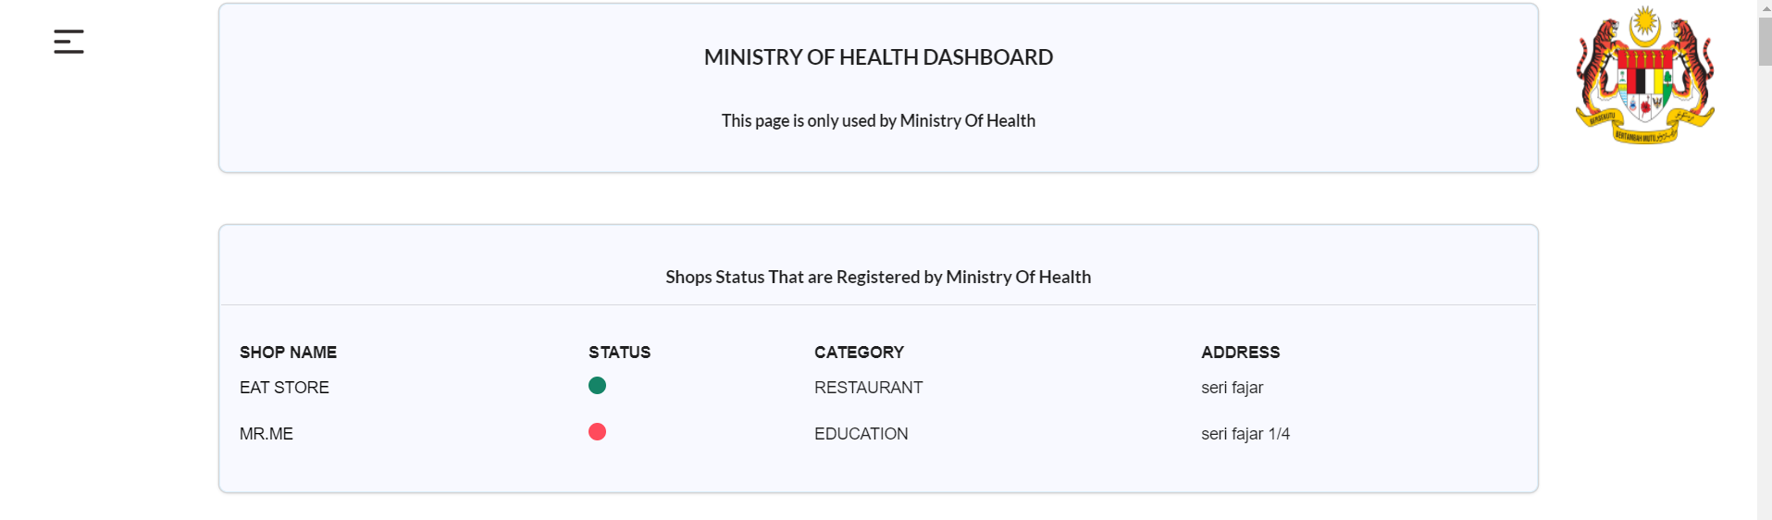Click the red status dot for MR.ME
The image size is (1772, 520).
click(x=597, y=432)
